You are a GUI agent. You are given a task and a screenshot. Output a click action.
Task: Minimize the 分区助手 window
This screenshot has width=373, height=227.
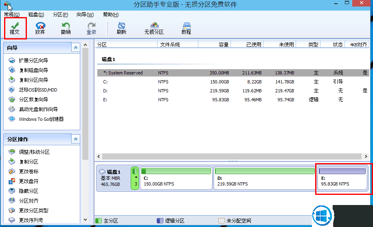tap(336, 3)
